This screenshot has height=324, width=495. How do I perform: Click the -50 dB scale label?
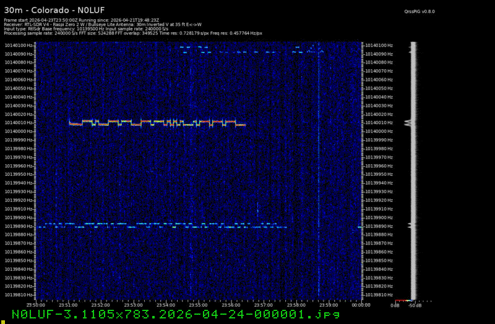(x=416, y=305)
